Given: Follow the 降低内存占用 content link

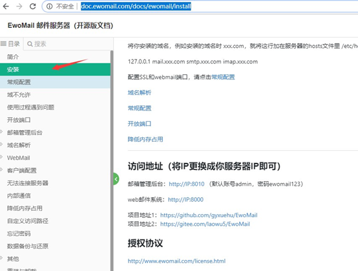Looking at the screenshot, I should 145,139.
